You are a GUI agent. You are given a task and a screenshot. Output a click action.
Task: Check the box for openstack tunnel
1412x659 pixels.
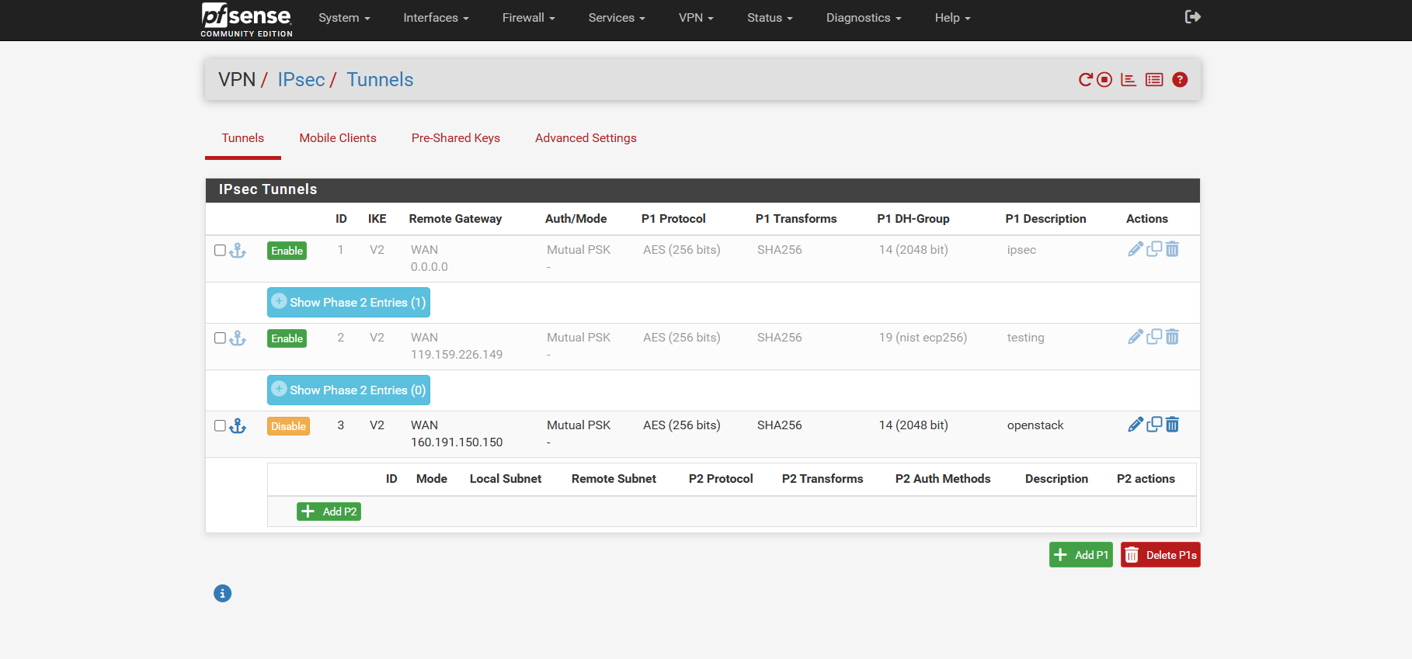tap(220, 425)
